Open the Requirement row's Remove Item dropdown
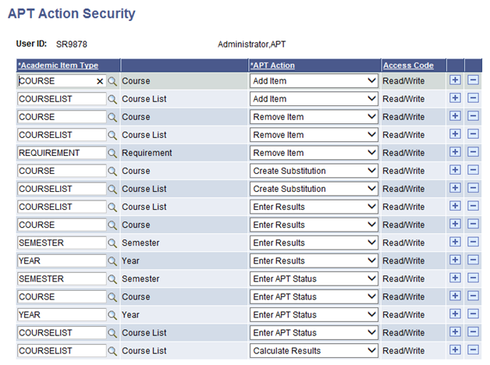Image resolution: width=490 pixels, height=365 pixels. (x=314, y=153)
